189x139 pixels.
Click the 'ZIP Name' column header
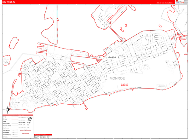coord(43,136)
